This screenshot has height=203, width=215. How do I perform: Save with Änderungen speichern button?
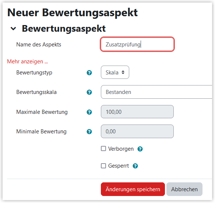[133, 189]
